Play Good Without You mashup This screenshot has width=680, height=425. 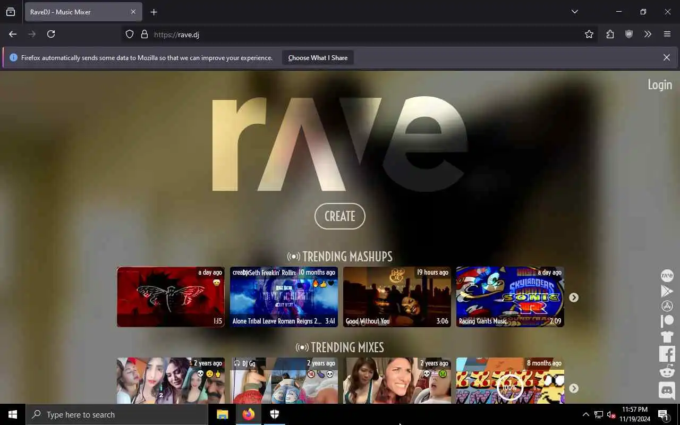(x=397, y=297)
